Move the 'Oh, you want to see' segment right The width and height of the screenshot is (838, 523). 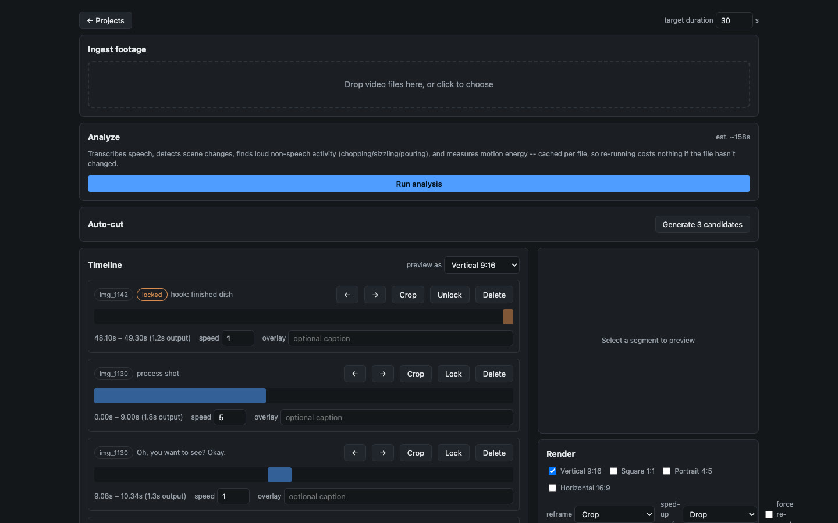point(382,453)
